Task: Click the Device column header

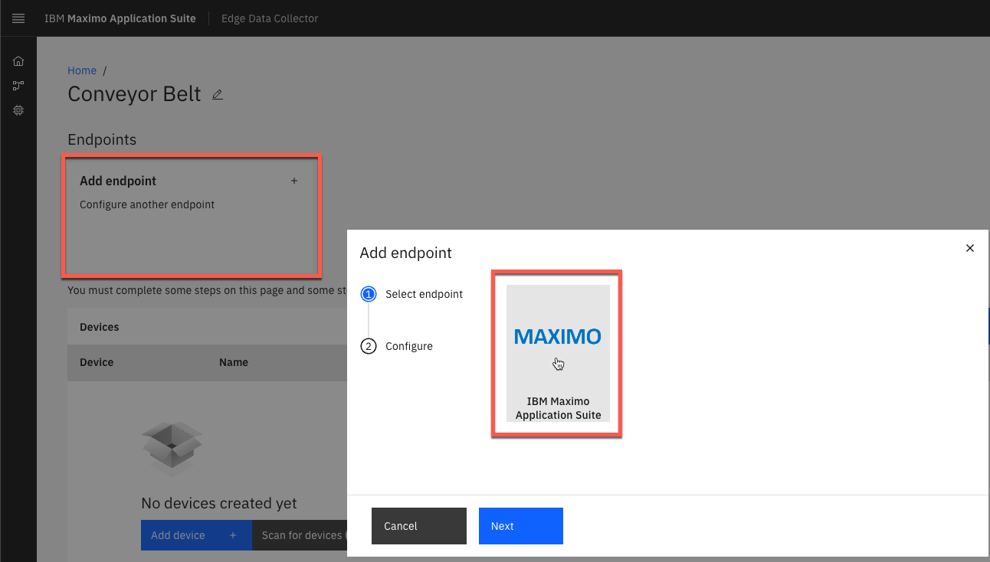Action: coord(97,362)
